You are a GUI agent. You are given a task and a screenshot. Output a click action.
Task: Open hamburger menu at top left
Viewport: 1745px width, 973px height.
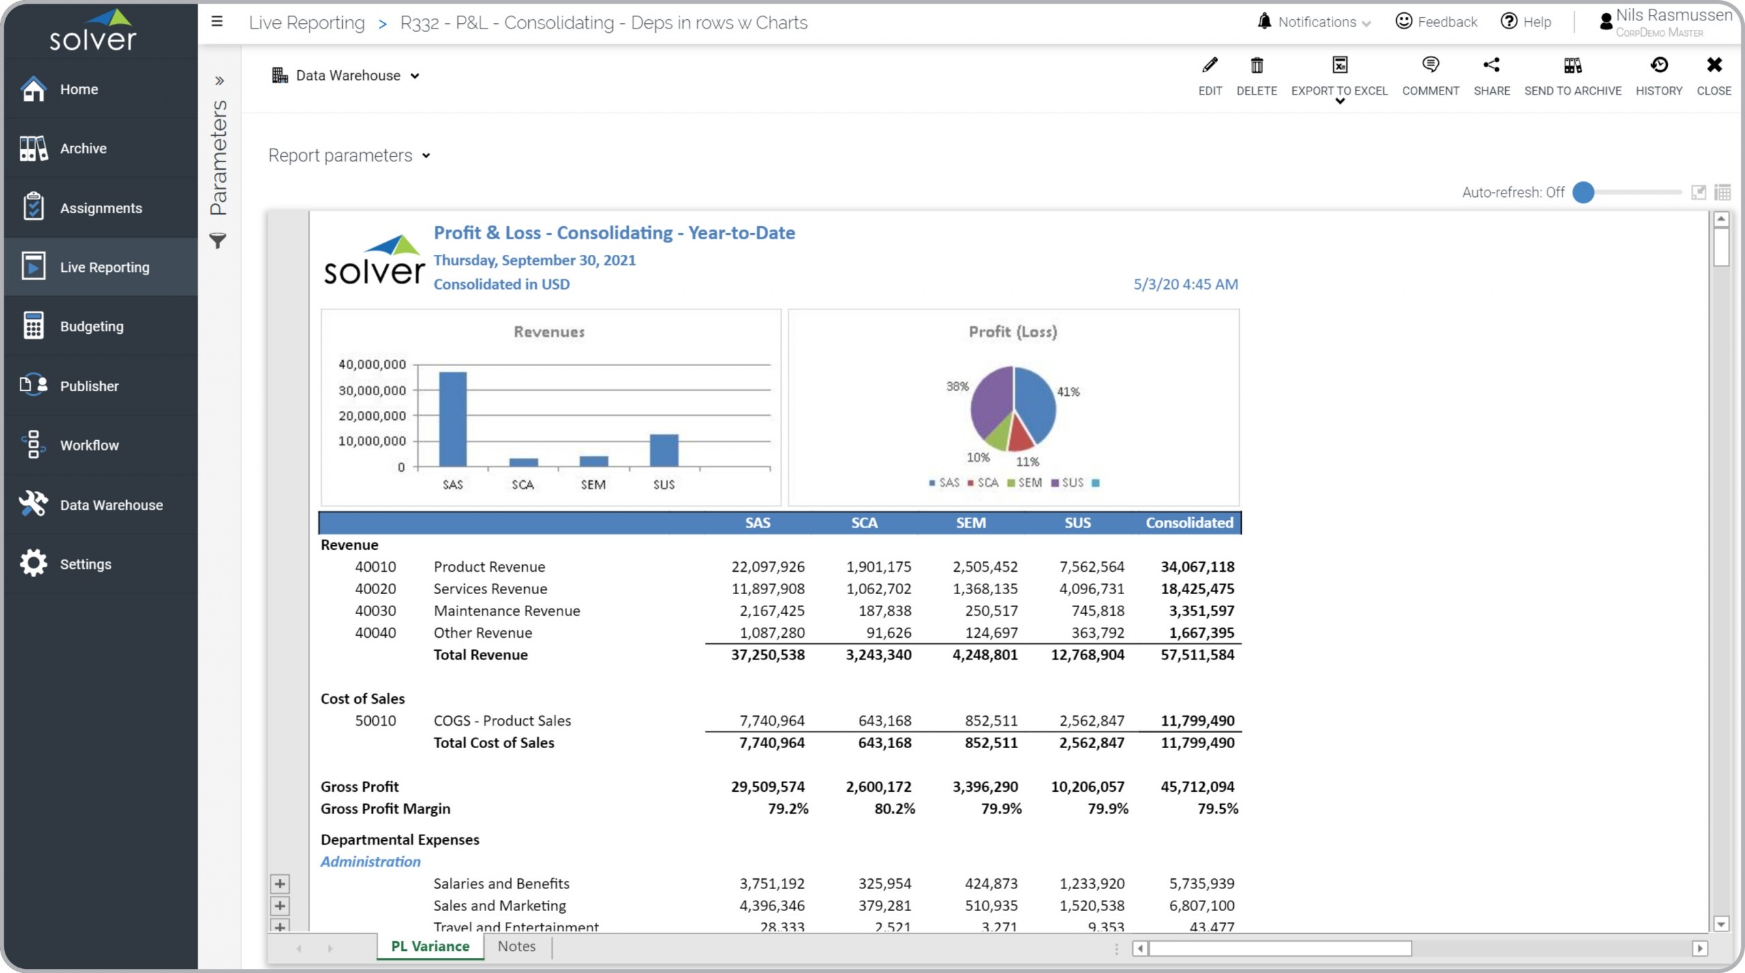click(x=217, y=22)
